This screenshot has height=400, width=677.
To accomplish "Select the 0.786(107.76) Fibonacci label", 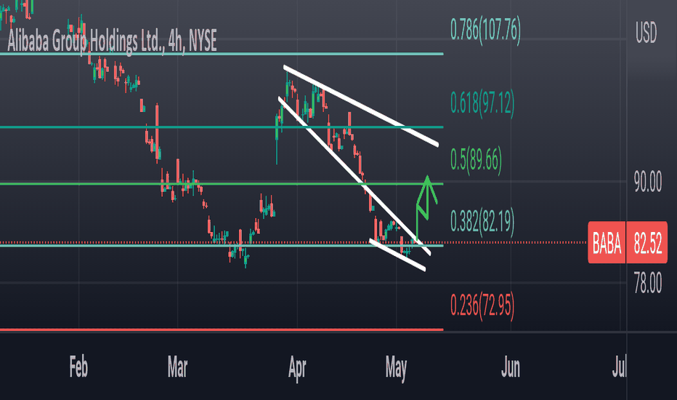I will pos(485,30).
